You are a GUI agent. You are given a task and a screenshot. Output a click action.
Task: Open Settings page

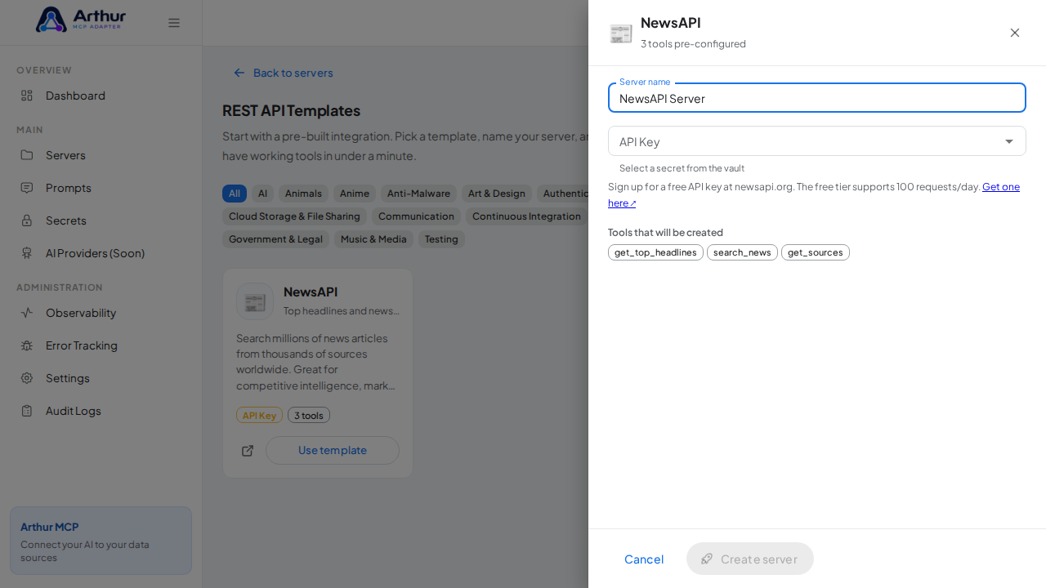click(x=101, y=378)
